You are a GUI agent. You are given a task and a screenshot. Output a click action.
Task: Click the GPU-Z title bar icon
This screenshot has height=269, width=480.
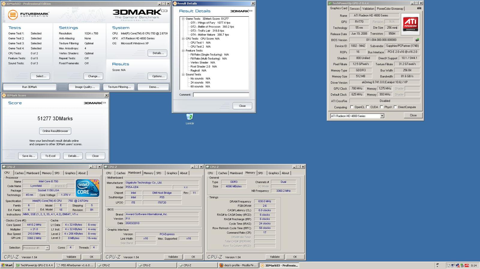point(330,3)
